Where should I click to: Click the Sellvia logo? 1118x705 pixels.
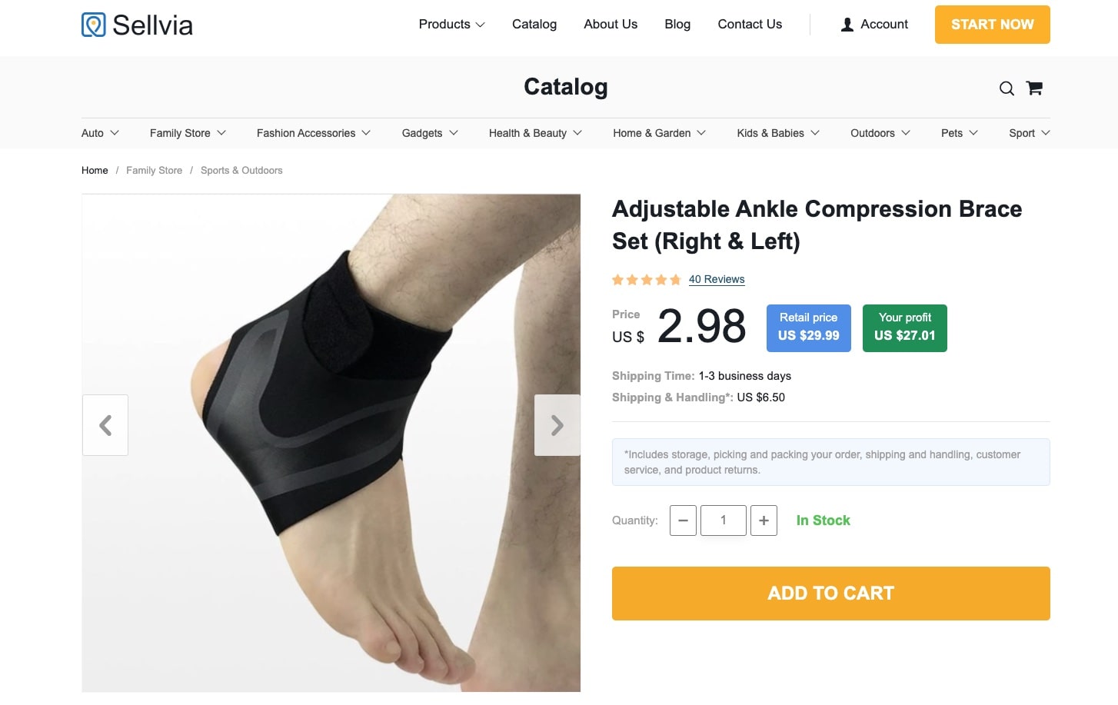click(136, 25)
